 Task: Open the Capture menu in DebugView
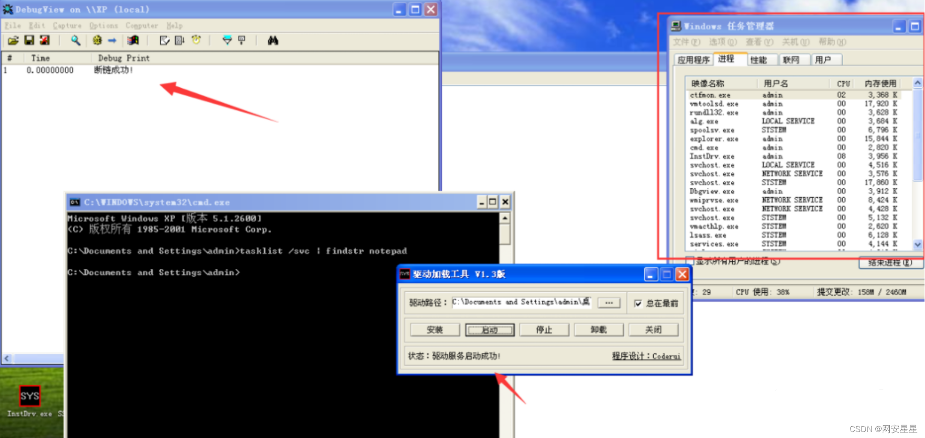point(67,25)
